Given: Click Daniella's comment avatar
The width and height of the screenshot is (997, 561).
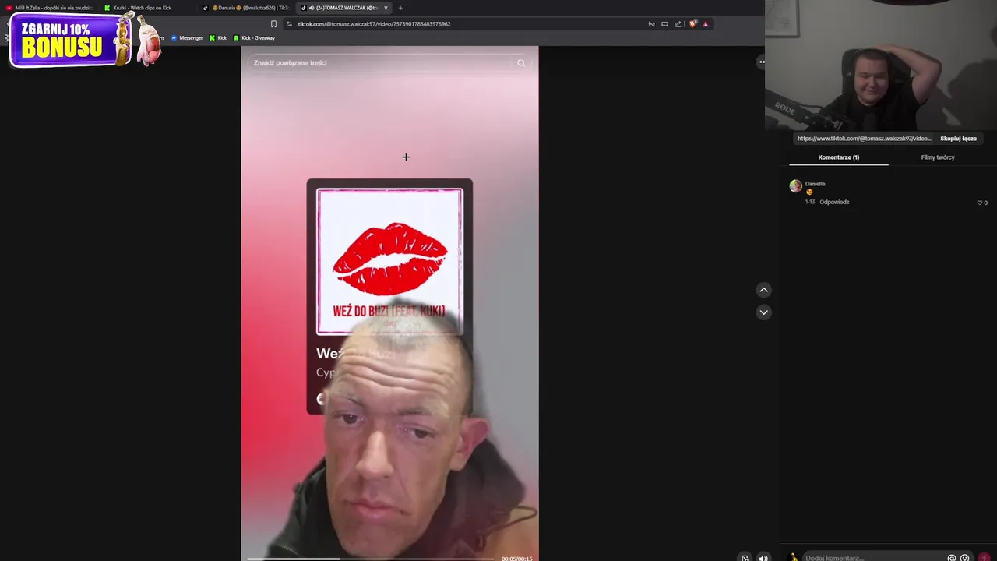Looking at the screenshot, I should pos(795,185).
